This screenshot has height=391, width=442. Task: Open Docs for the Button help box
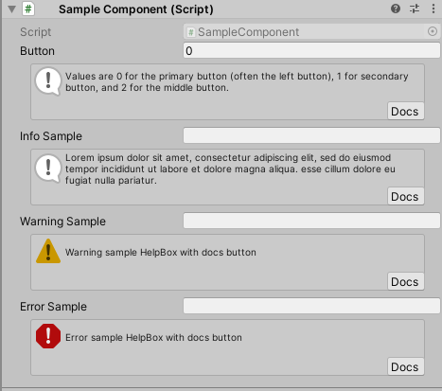[x=405, y=111]
